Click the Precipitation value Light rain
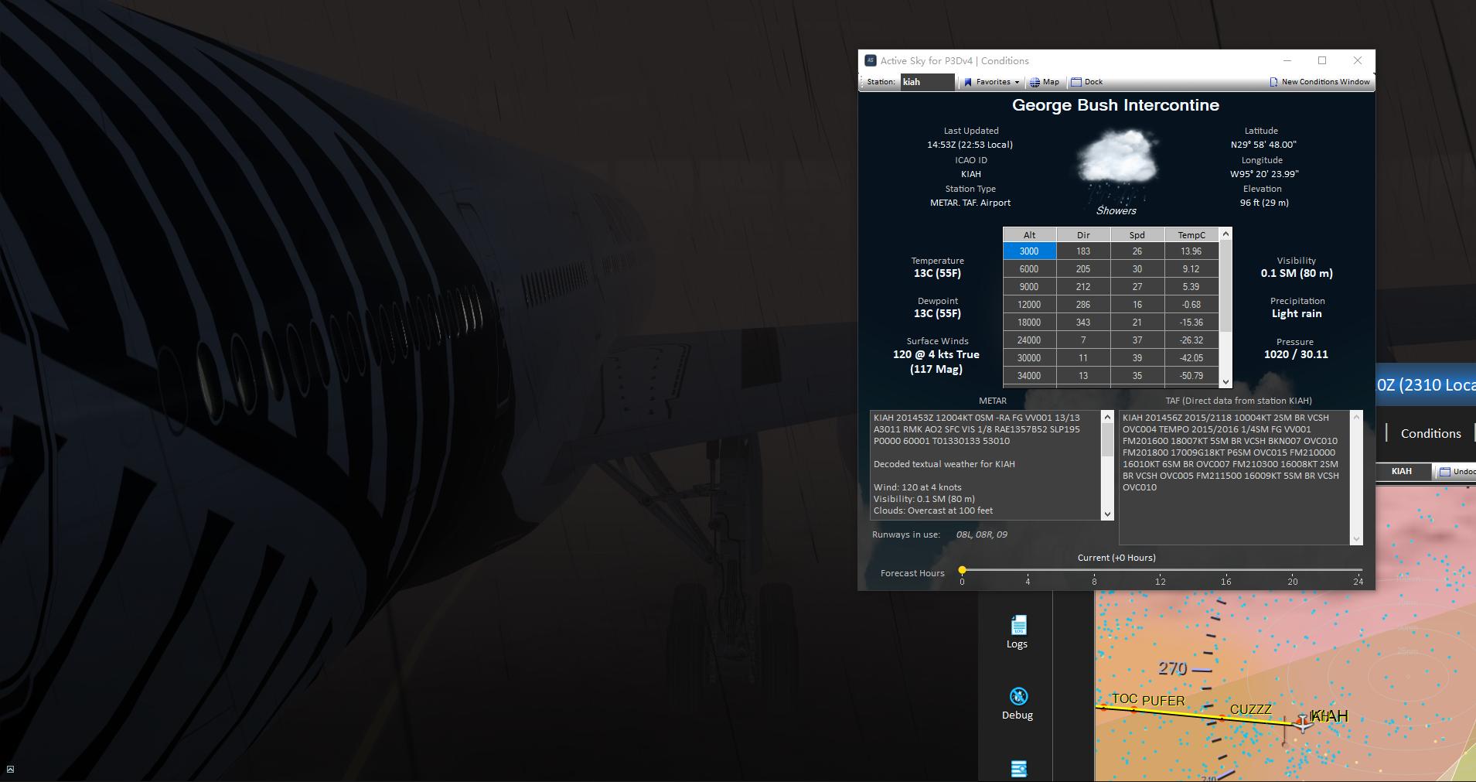This screenshot has width=1476, height=782. coord(1297,313)
